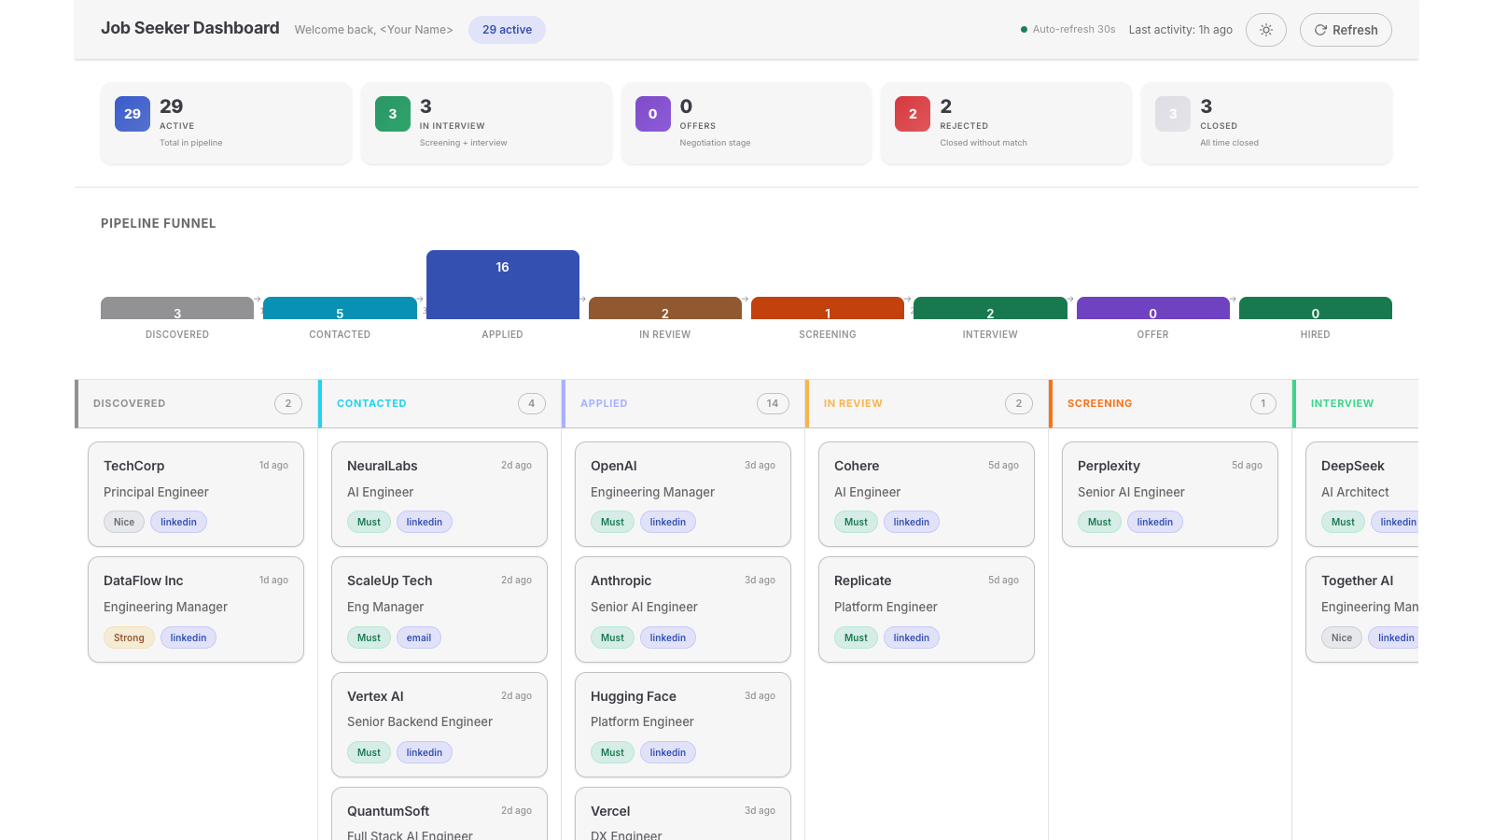Select the green 3 In Interview icon
The width and height of the screenshot is (1493, 840).
pos(393,114)
